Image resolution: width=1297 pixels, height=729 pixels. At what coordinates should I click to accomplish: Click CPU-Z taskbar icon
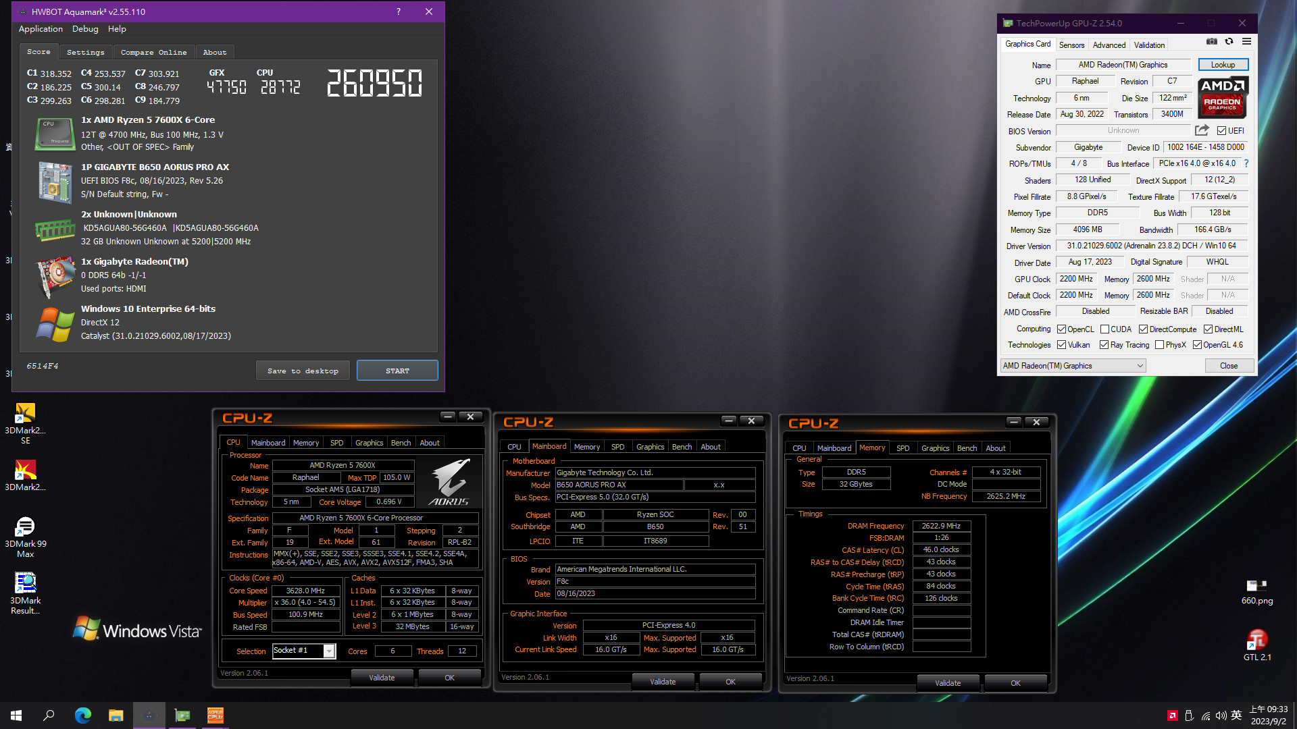click(215, 715)
